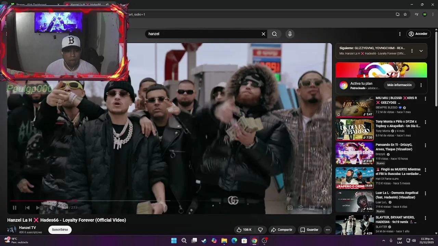Viewport: 438px width, 246px height.
Task: Open more actions menu beside Guardar
Action: pos(328,230)
